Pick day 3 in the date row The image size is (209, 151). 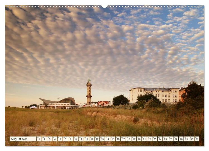[50, 139]
